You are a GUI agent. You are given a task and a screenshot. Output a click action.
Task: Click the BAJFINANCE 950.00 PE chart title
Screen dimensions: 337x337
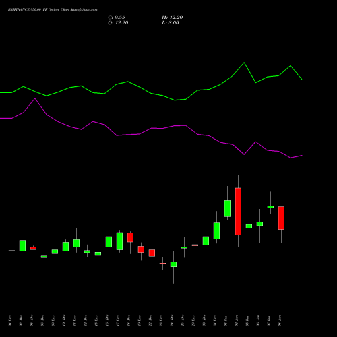(x=53, y=10)
